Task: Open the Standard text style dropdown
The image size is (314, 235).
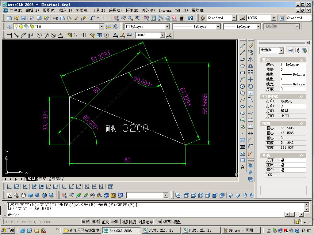Action: 234,18
